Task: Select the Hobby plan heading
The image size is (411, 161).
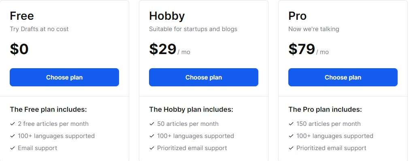Action: click(x=167, y=16)
